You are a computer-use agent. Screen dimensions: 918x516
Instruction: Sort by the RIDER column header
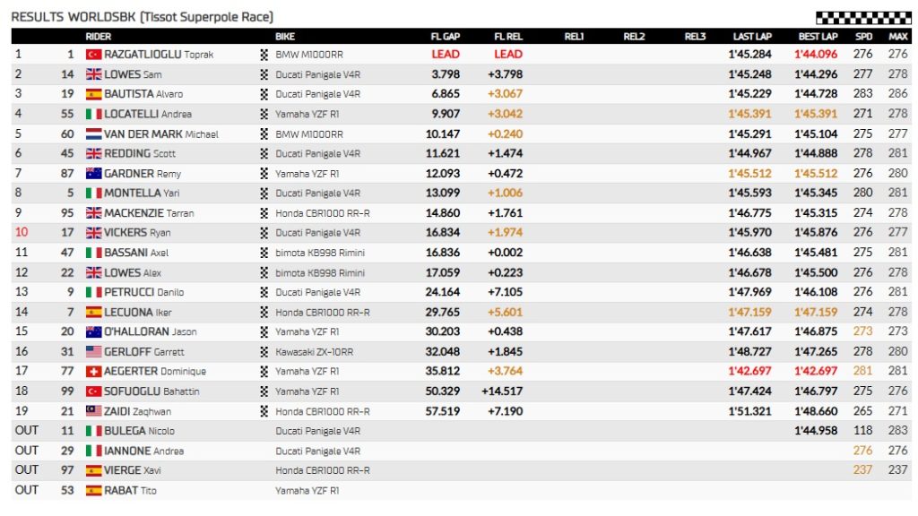coord(99,37)
